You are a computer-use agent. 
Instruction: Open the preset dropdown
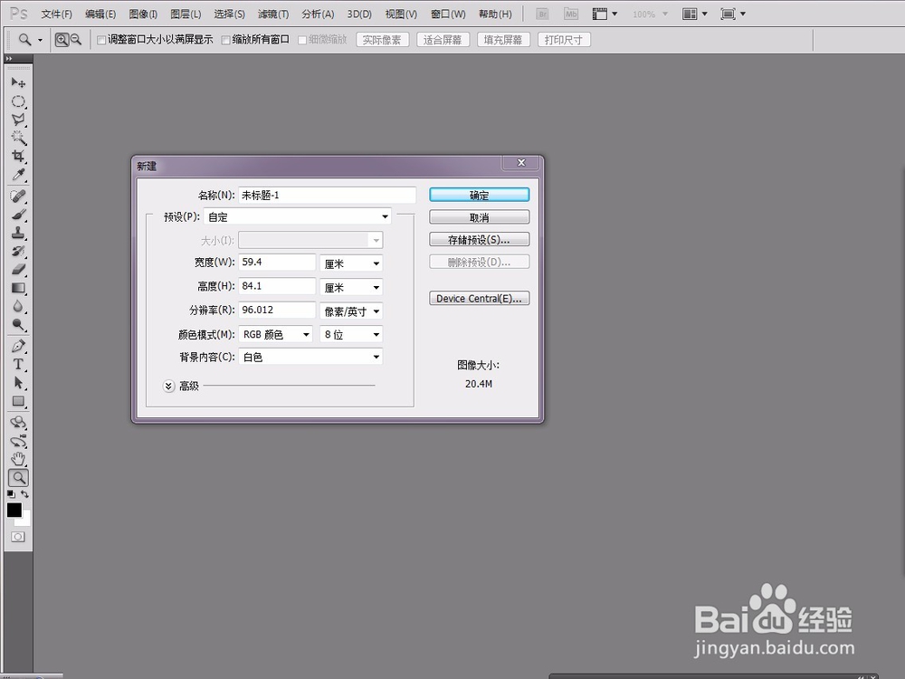(x=297, y=216)
